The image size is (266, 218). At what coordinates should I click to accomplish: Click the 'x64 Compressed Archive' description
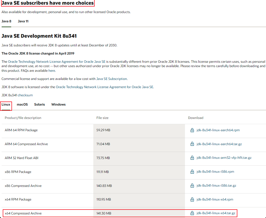(23, 213)
